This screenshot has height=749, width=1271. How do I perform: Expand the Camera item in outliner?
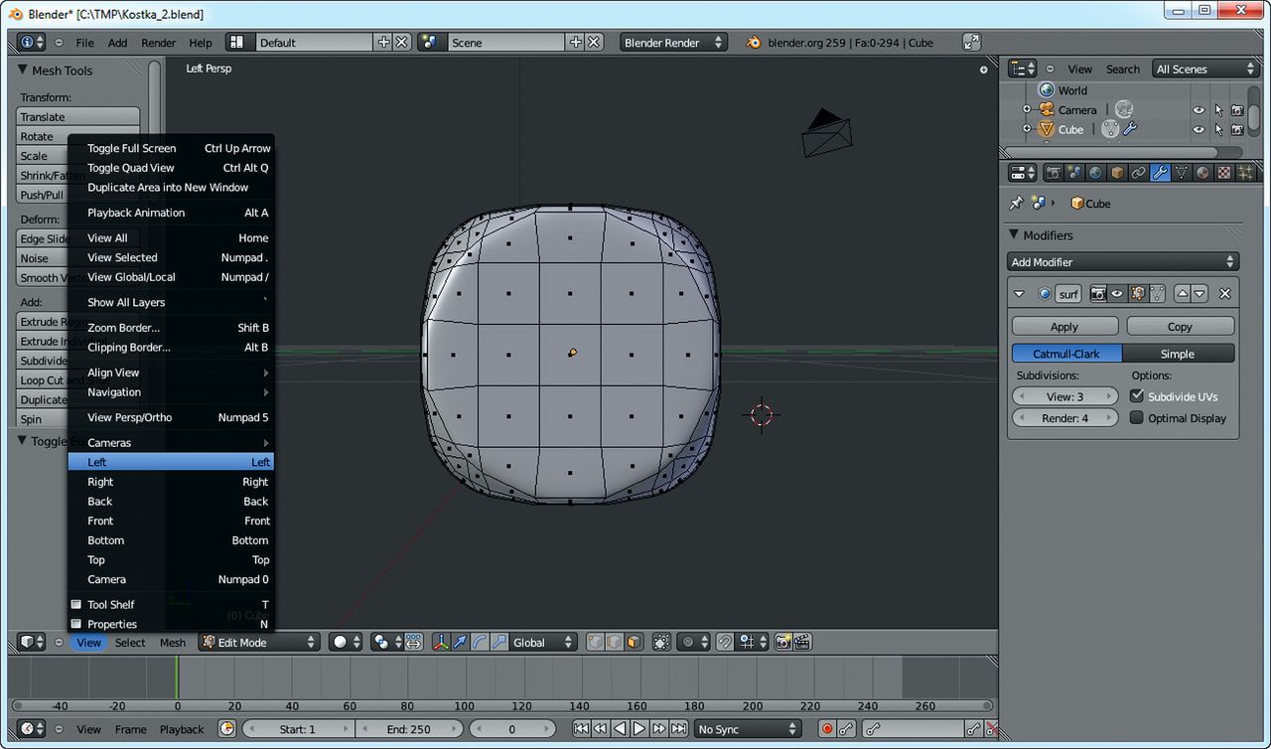[x=1027, y=110]
